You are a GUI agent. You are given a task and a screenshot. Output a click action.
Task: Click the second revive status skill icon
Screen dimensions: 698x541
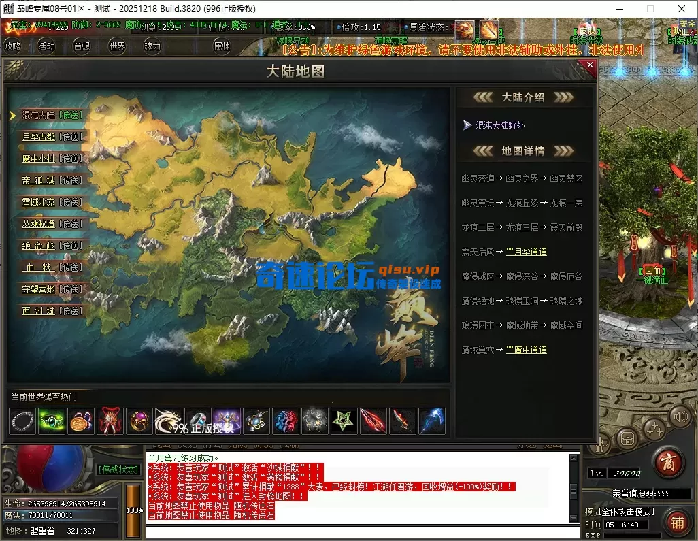pyautogui.click(x=488, y=30)
